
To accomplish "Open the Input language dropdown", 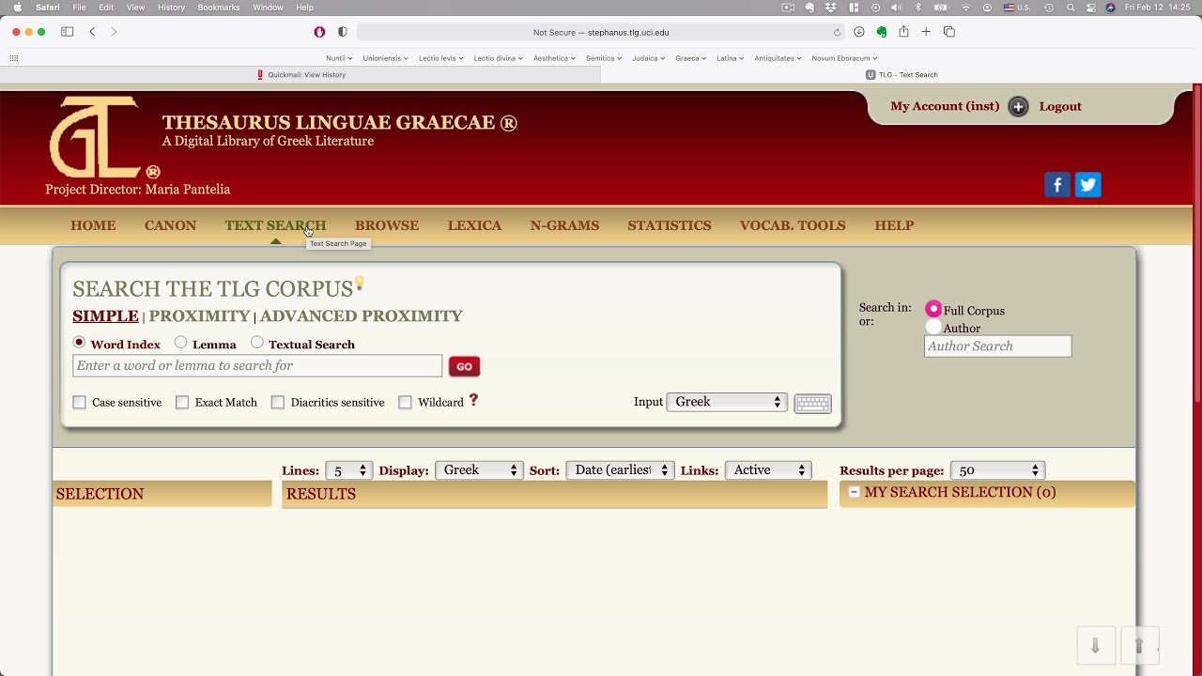I will click(x=727, y=402).
